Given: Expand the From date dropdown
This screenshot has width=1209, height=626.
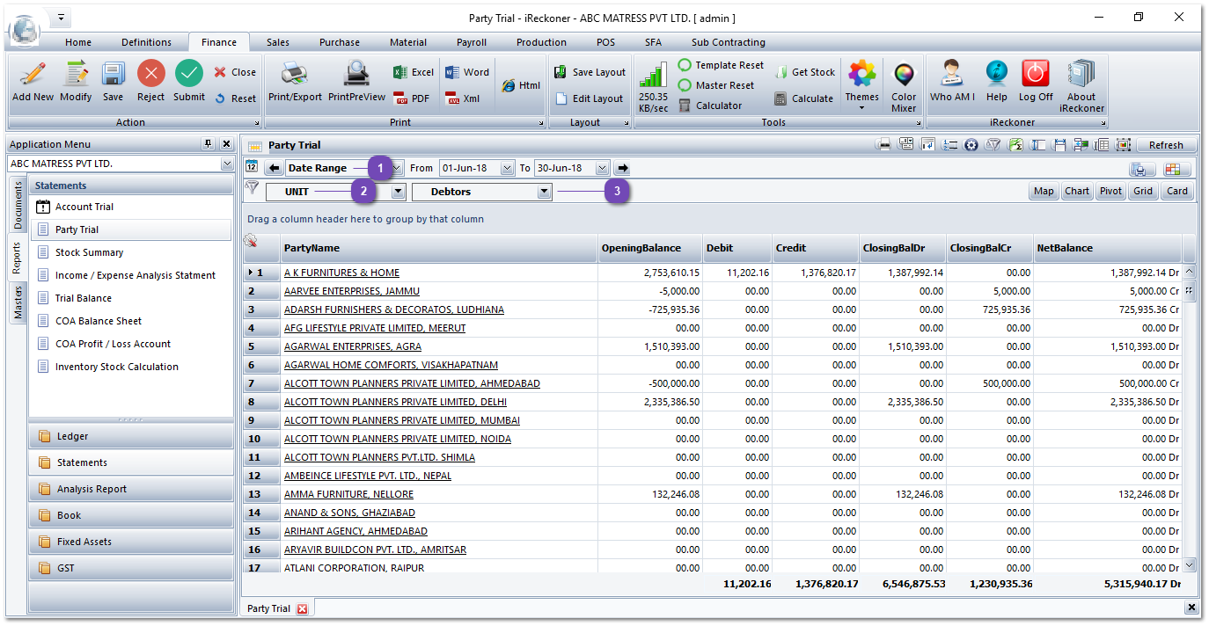Looking at the screenshot, I should (507, 168).
